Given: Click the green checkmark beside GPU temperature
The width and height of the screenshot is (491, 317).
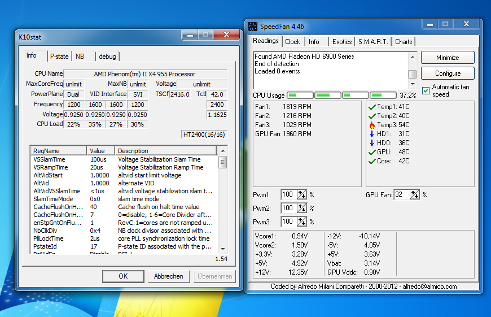Looking at the screenshot, I should [372, 153].
